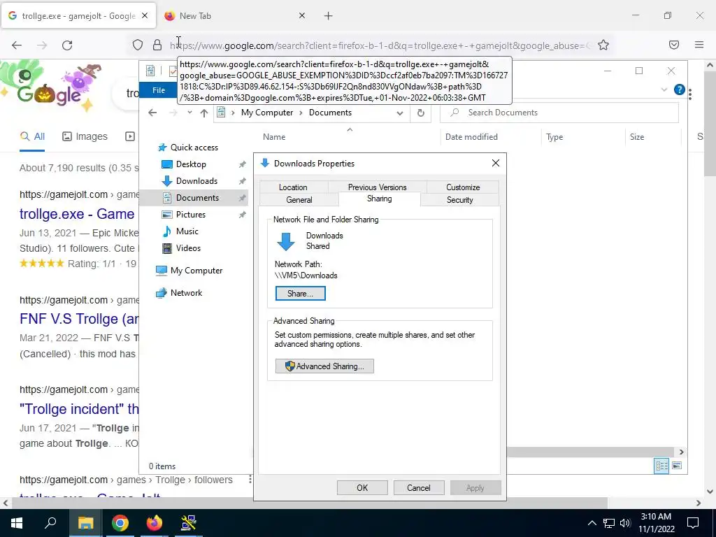
Task: Open the Explorer File menu
Action: tap(159, 90)
